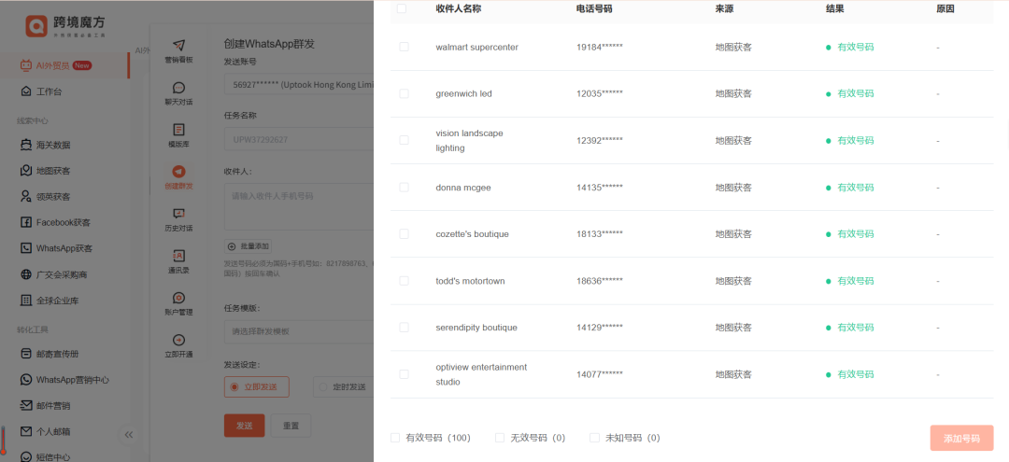The width and height of the screenshot is (1009, 462).
Task: Check cozette's boutique row checkbox
Action: pos(405,234)
